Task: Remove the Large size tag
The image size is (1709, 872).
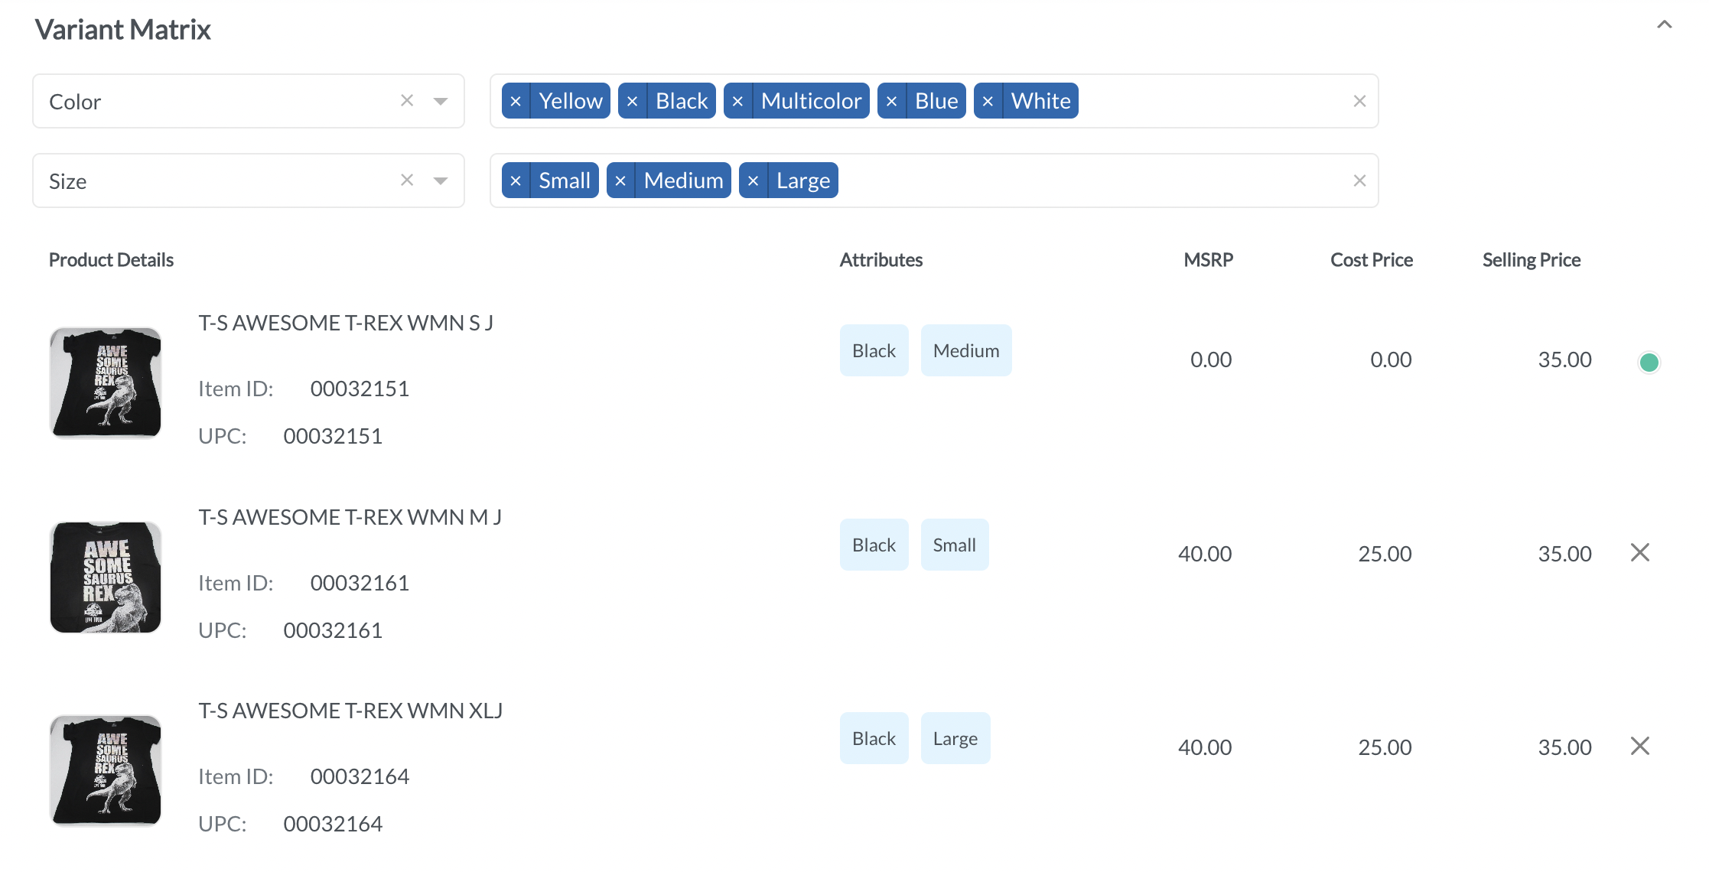Action: tap(754, 181)
